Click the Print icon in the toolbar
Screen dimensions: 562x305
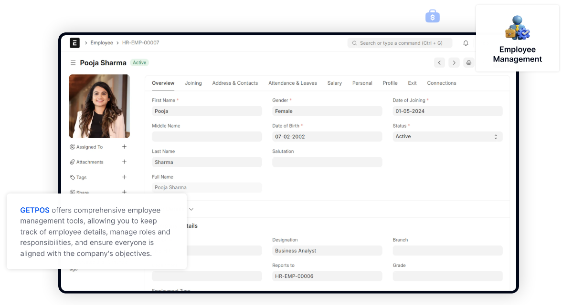pos(468,62)
